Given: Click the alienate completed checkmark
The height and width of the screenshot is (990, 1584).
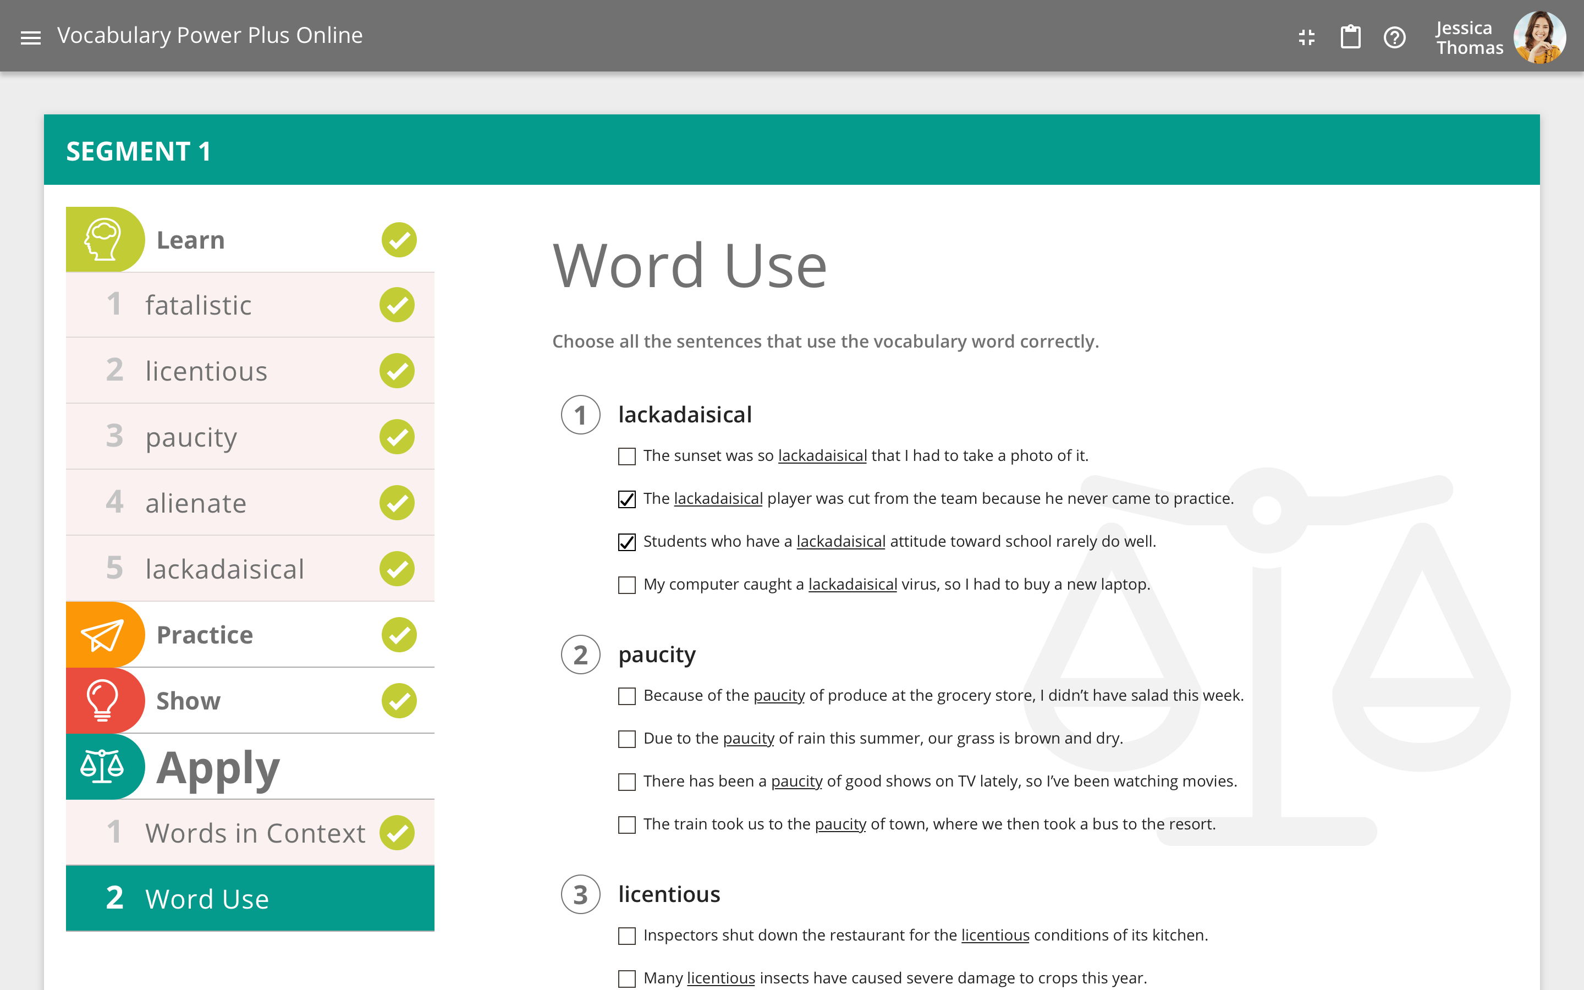Looking at the screenshot, I should click(397, 503).
